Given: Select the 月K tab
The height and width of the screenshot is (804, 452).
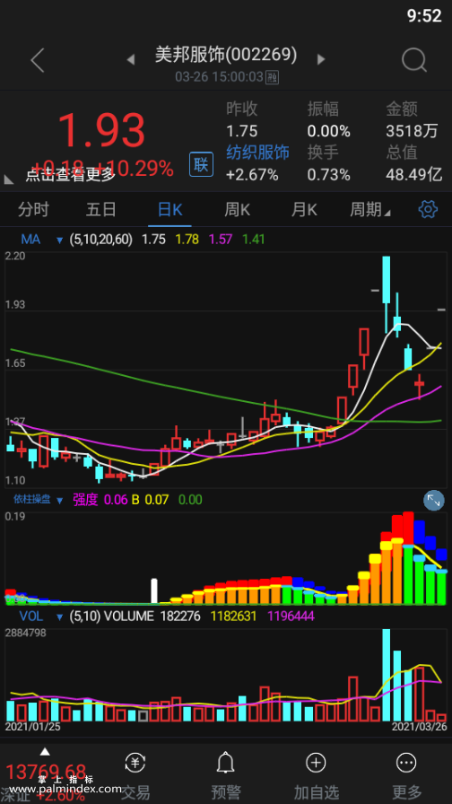Looking at the screenshot, I should (x=304, y=210).
